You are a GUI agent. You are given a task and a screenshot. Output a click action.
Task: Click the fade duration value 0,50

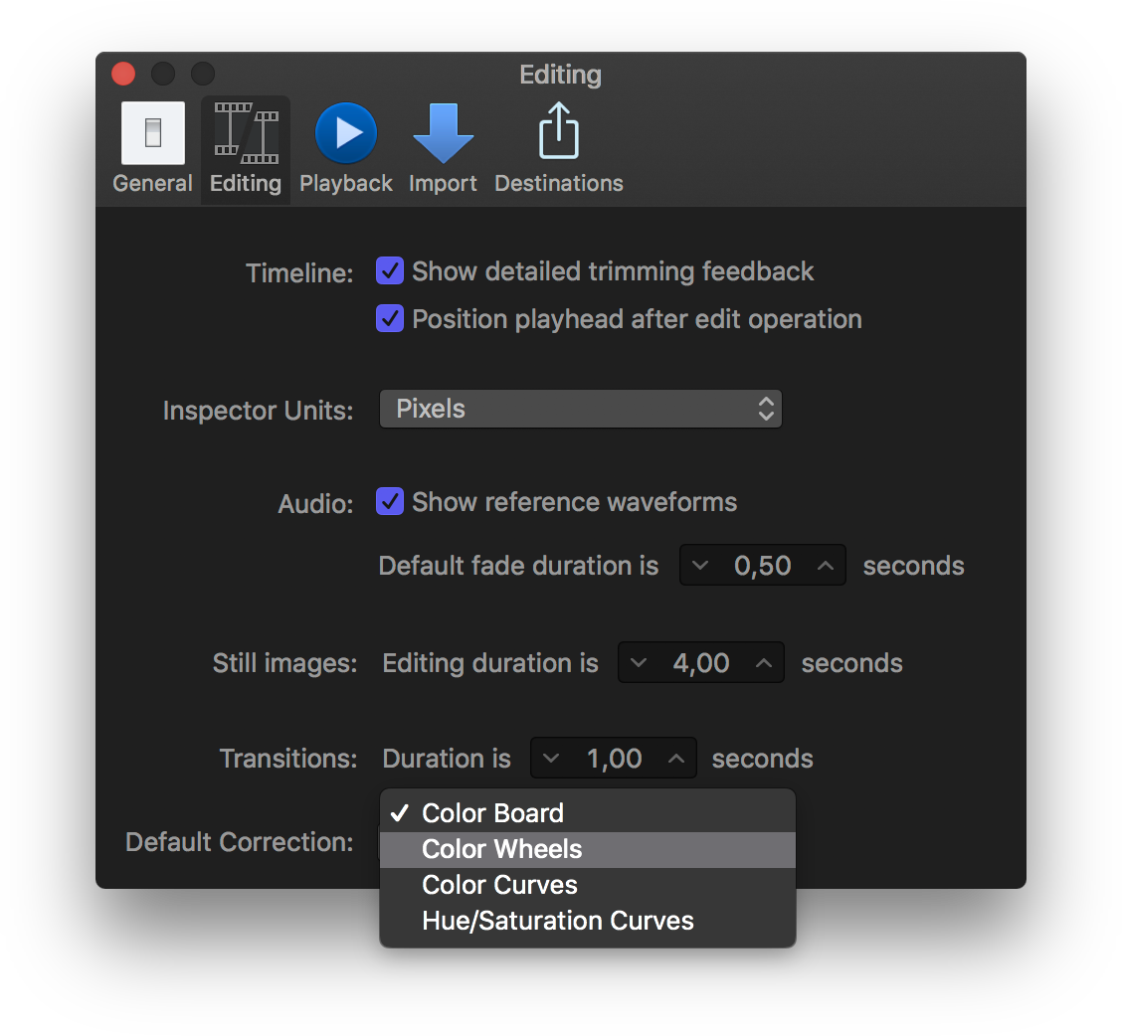point(763,565)
